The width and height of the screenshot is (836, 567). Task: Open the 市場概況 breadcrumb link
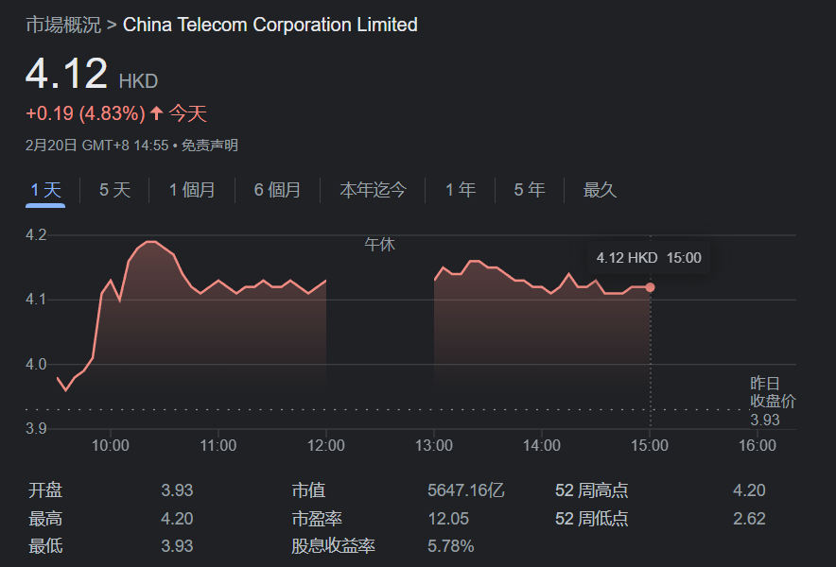click(x=62, y=25)
